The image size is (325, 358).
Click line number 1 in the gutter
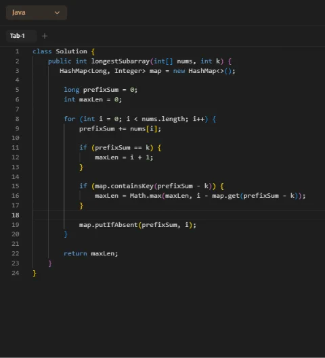[17, 51]
